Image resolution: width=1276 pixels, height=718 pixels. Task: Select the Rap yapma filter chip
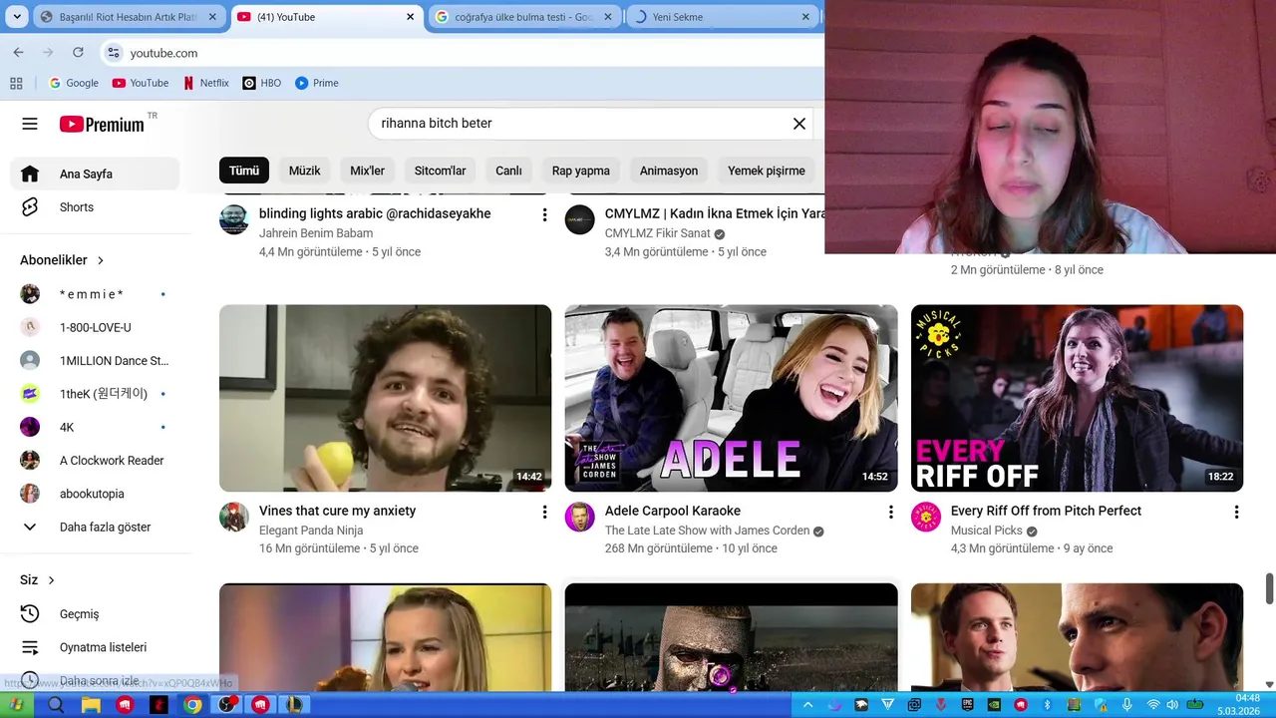tap(580, 171)
